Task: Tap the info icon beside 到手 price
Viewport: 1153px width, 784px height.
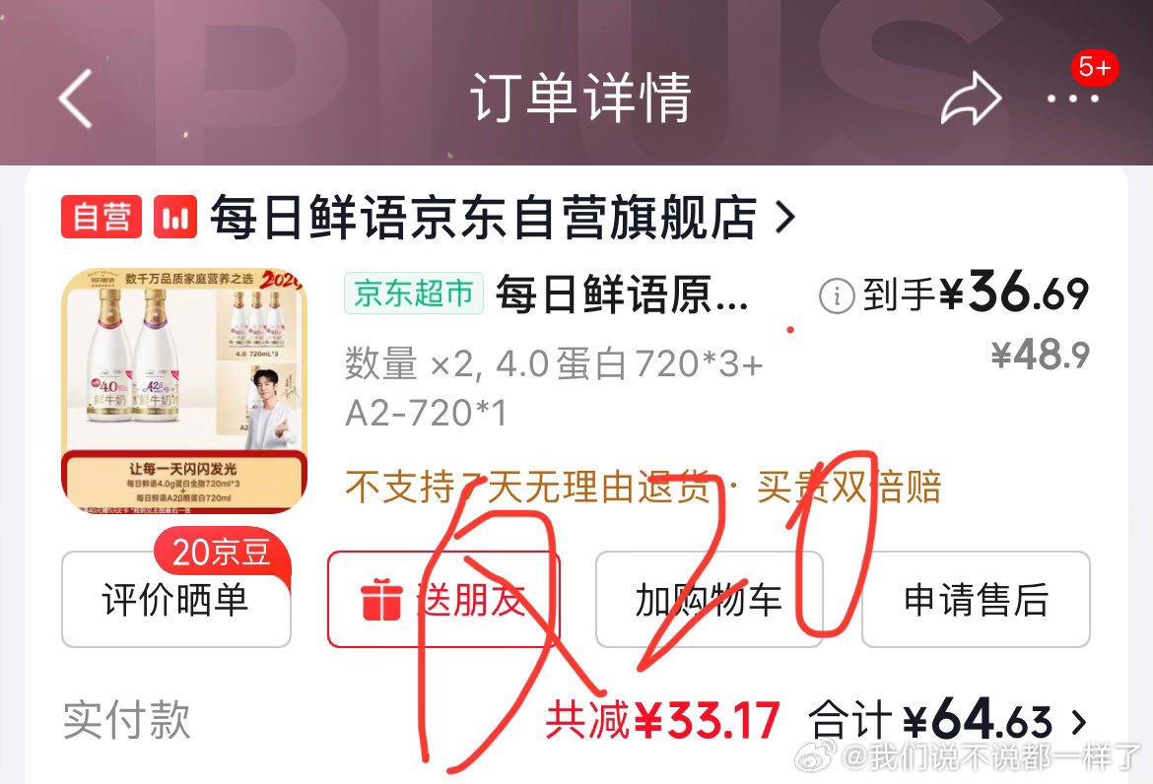Action: [x=836, y=295]
